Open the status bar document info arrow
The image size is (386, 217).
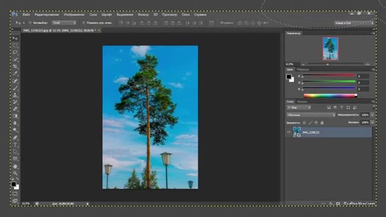[x=87, y=204]
